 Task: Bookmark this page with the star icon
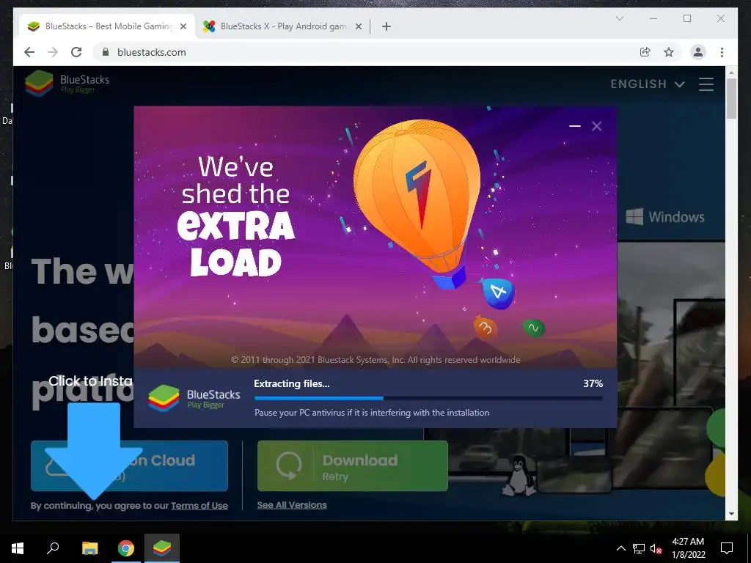[669, 52]
